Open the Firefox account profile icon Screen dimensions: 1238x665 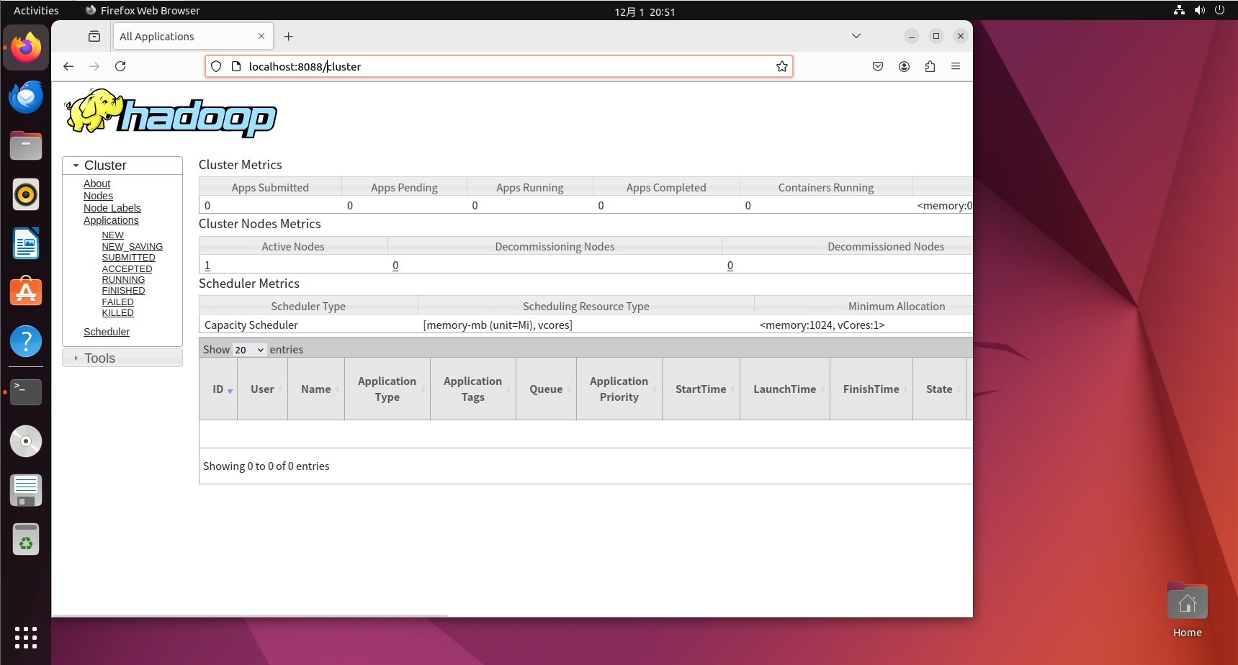(904, 66)
